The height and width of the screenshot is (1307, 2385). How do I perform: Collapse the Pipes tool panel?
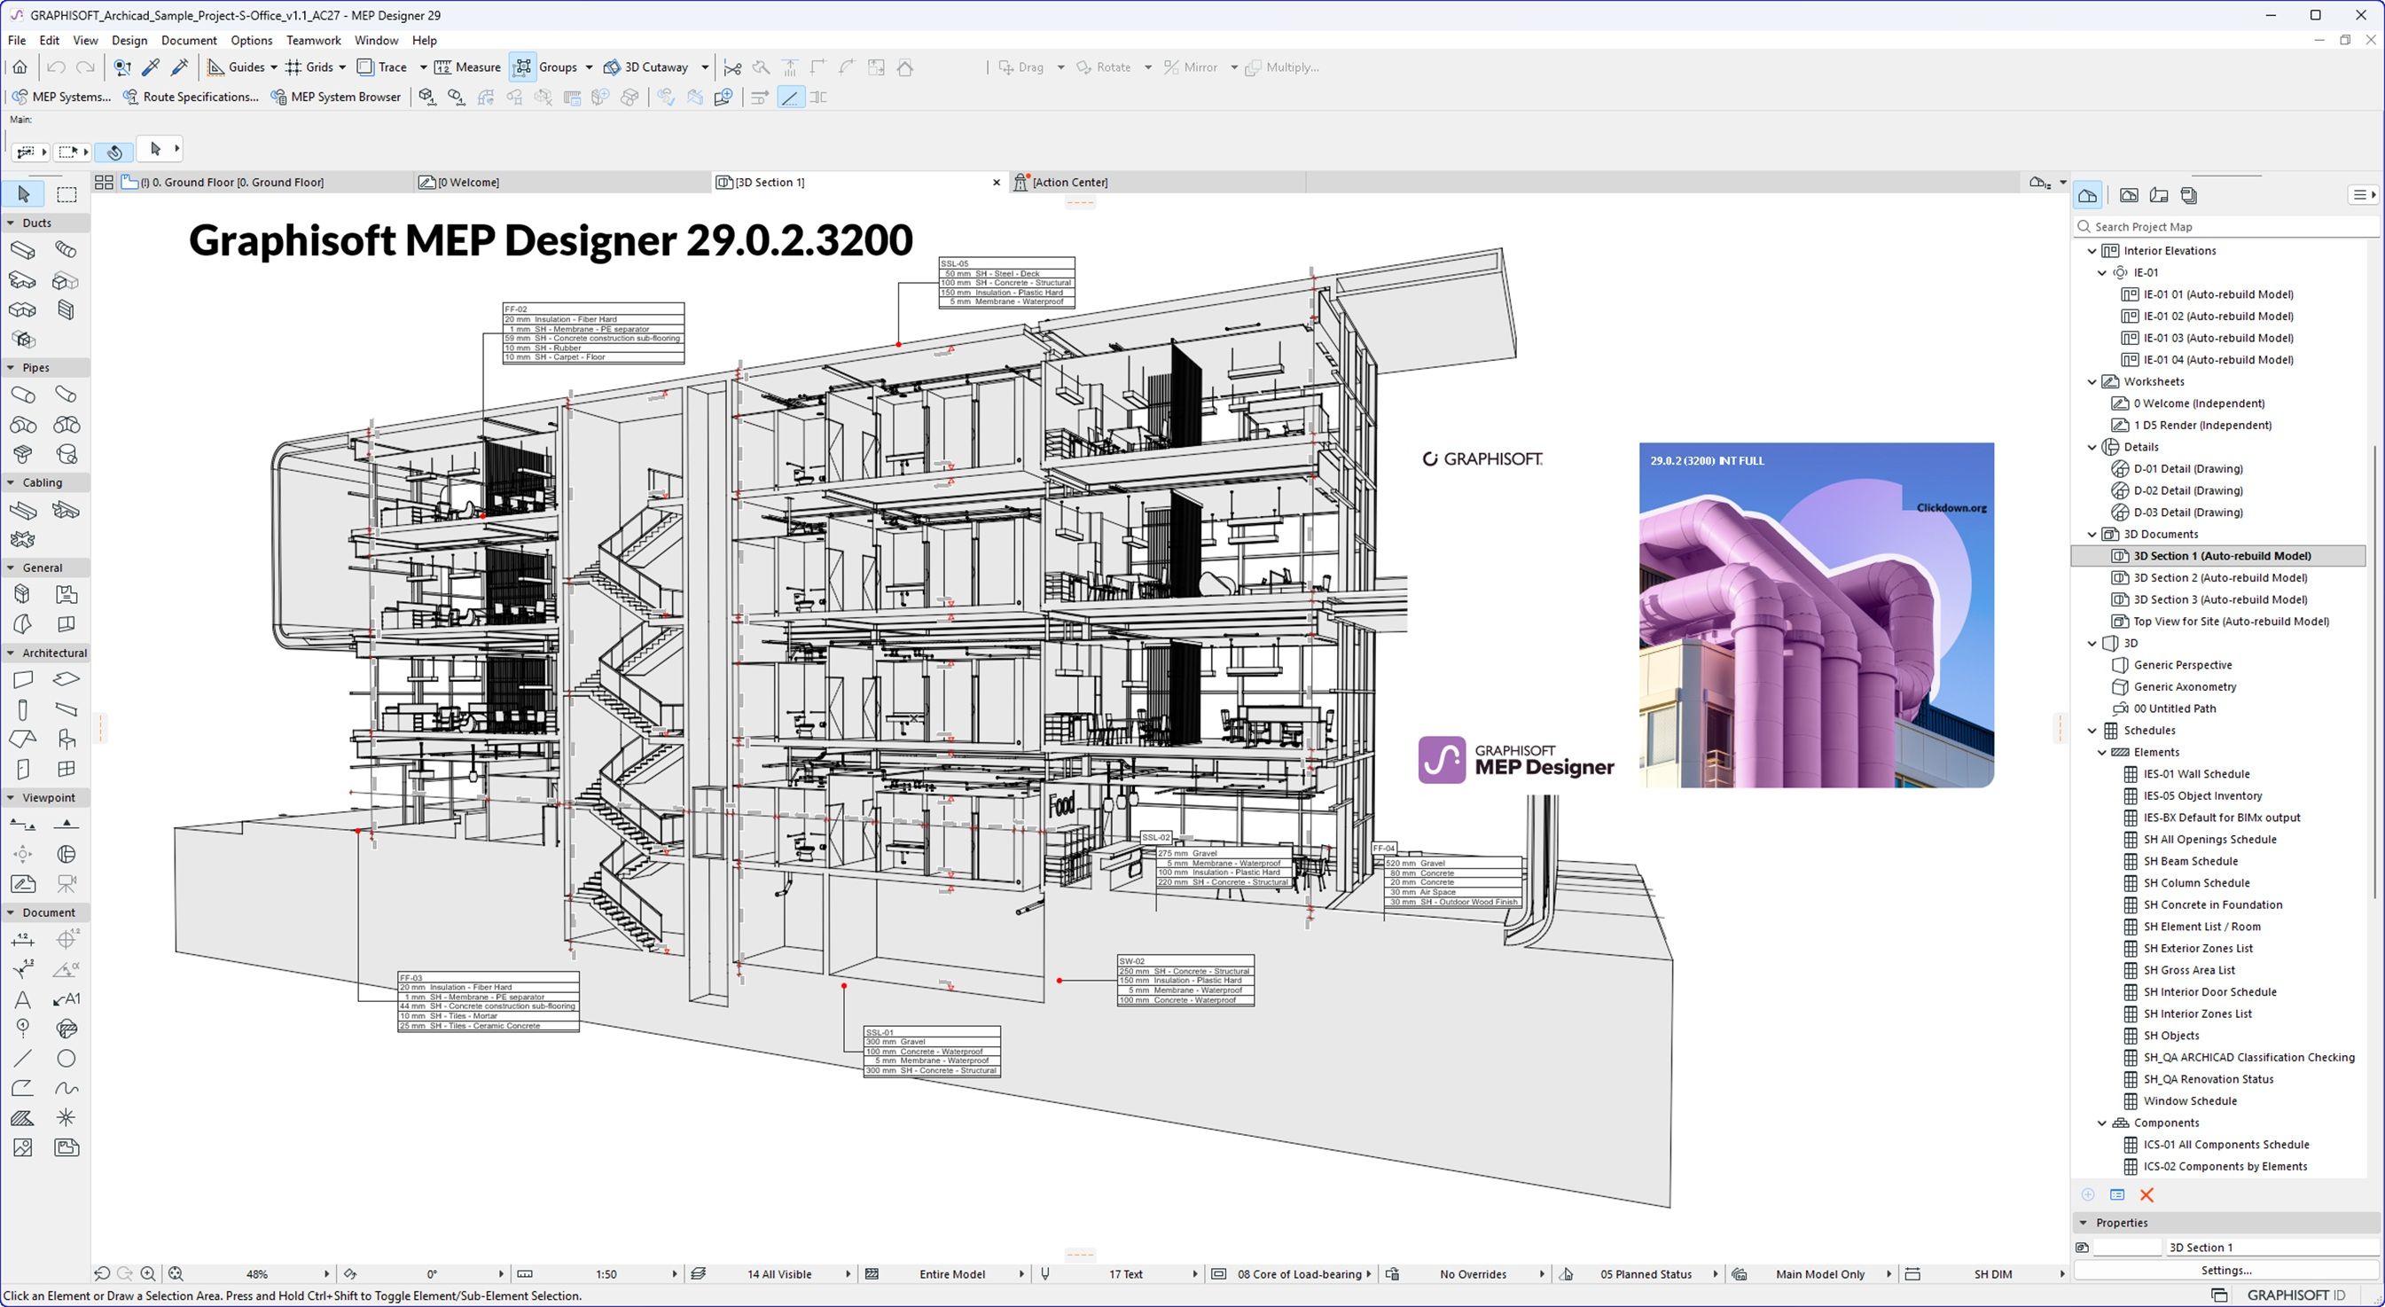point(10,367)
